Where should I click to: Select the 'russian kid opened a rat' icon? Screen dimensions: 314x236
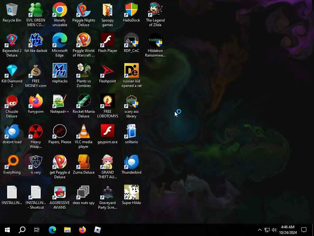pyautogui.click(x=131, y=76)
